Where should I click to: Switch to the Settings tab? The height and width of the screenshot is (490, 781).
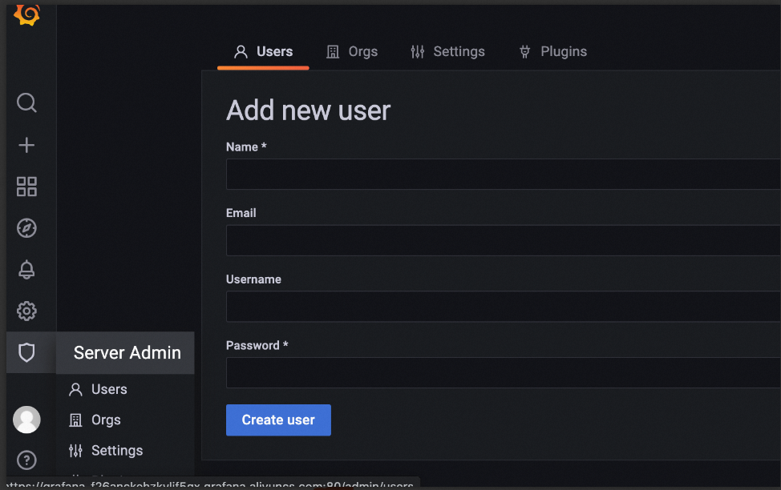click(x=447, y=51)
